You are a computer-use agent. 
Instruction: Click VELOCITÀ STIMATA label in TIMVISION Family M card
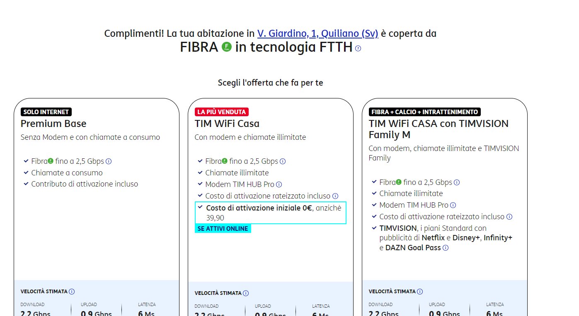click(392, 292)
